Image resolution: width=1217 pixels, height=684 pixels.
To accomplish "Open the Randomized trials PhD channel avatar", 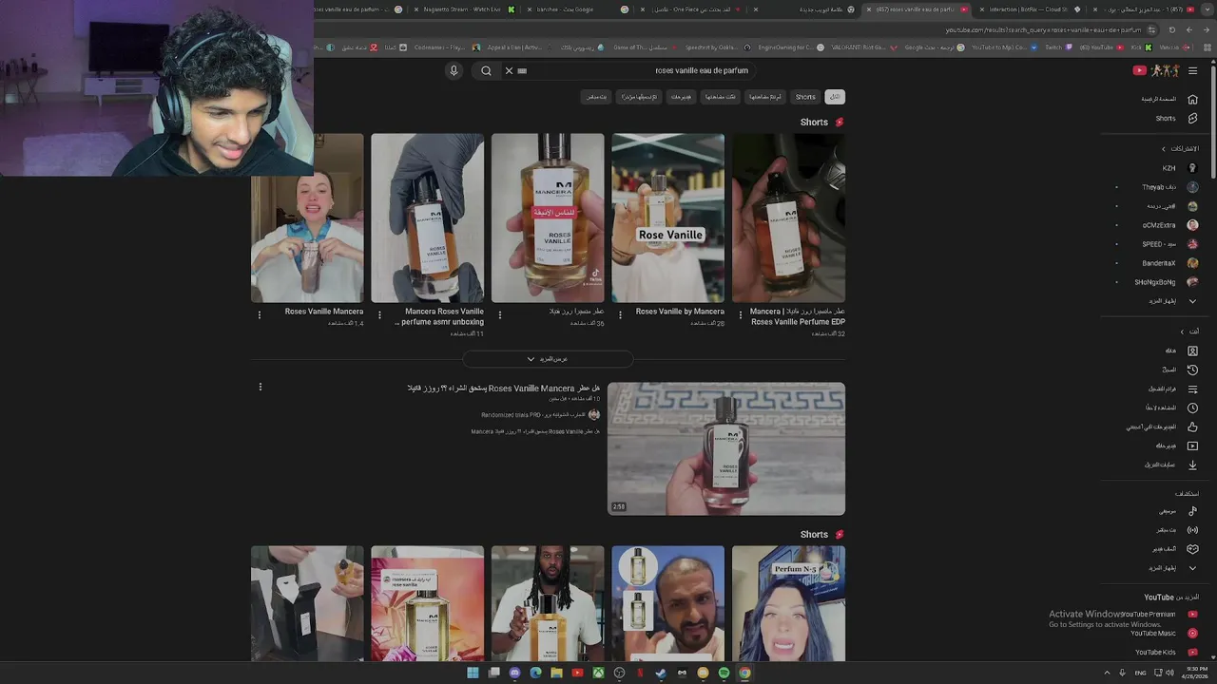I will pyautogui.click(x=594, y=414).
